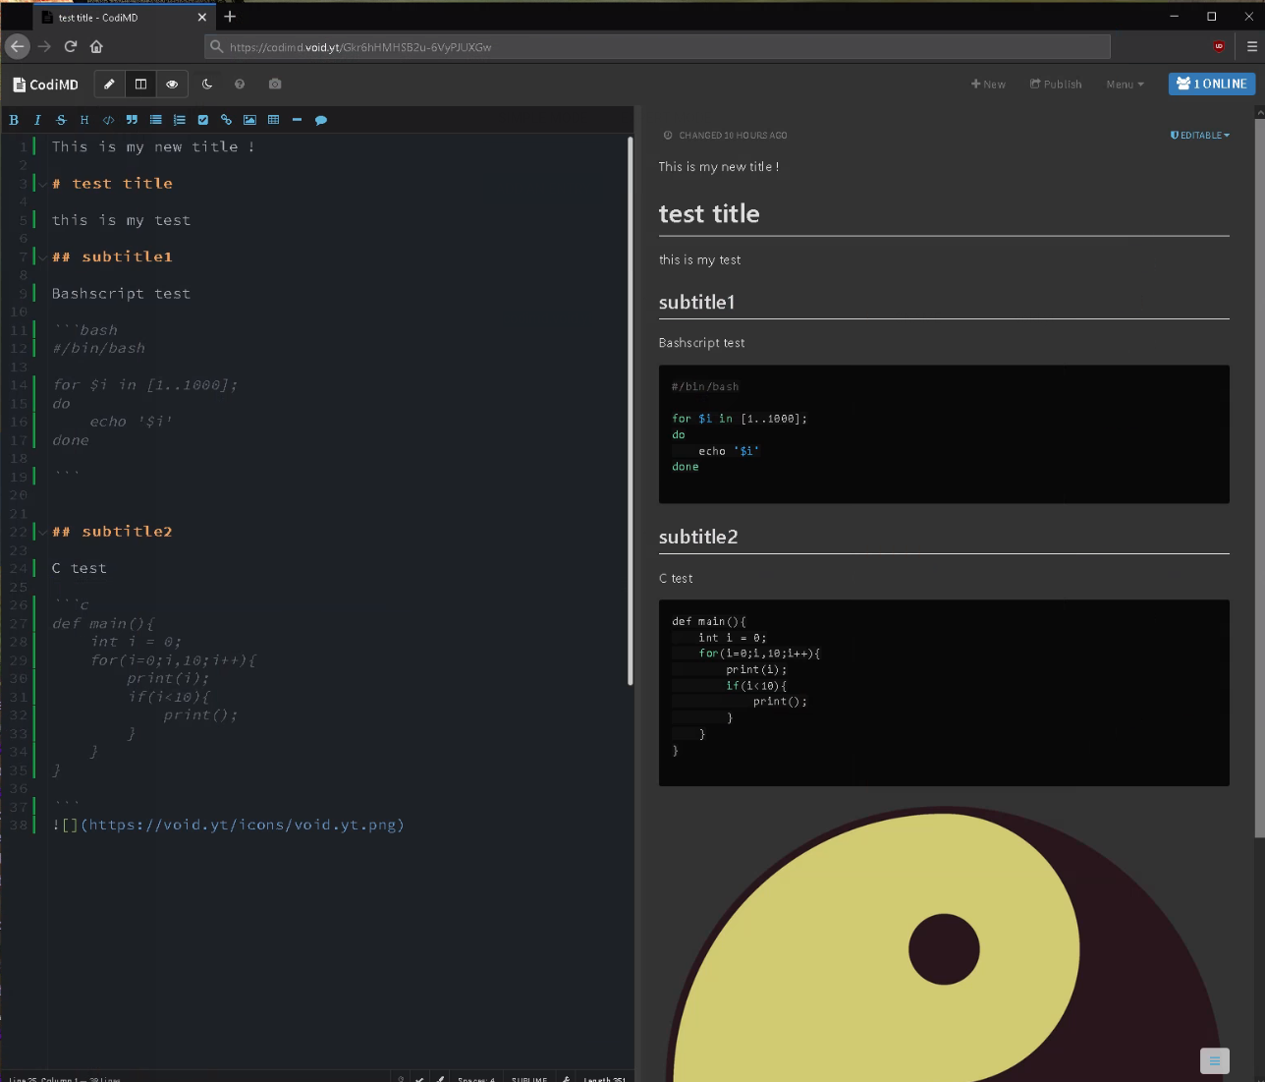The height and width of the screenshot is (1082, 1265).
Task: Apply bold formatting in editor toolbar
Action: point(14,120)
